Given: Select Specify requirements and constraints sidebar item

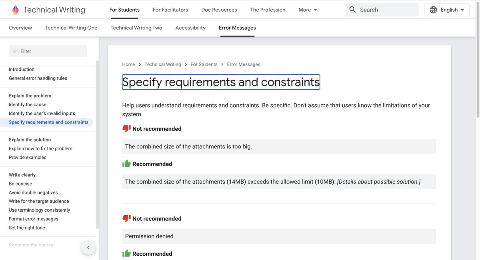Looking at the screenshot, I should (x=49, y=122).
